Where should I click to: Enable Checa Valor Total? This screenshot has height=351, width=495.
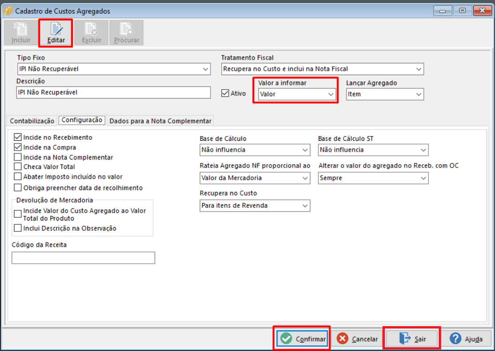tap(18, 167)
